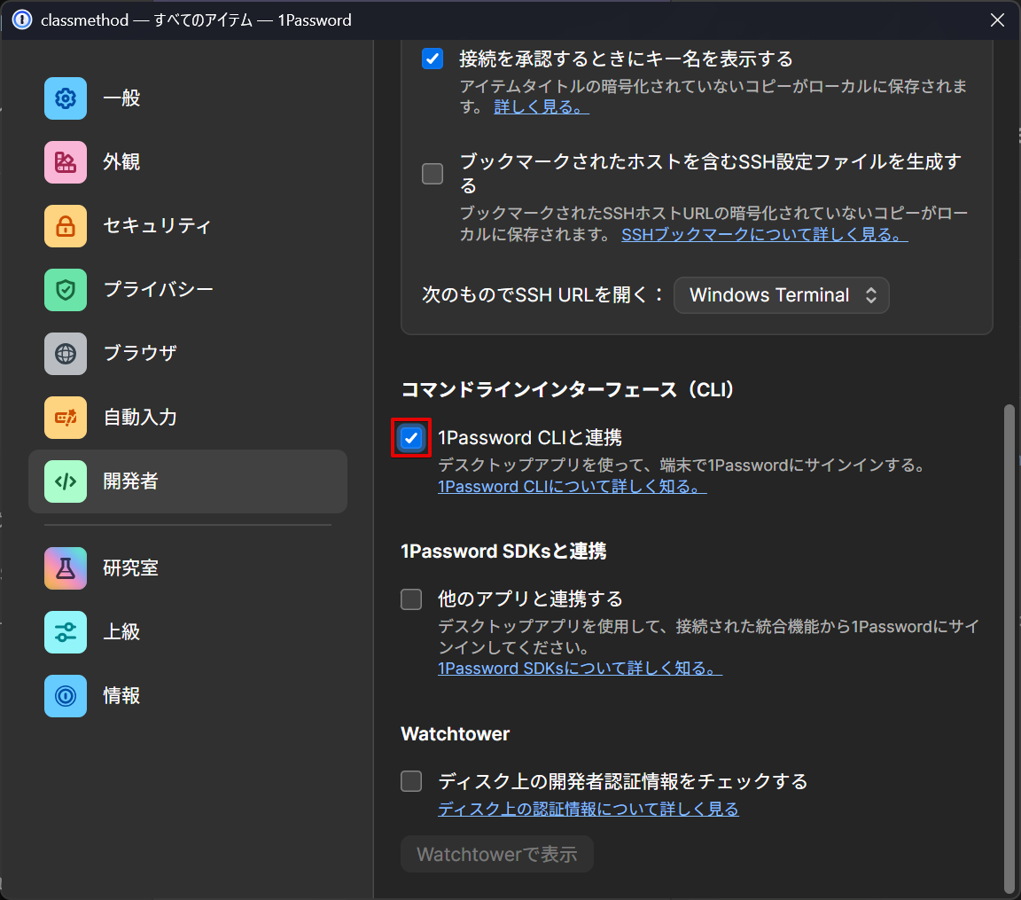Open the Appearance (外観) palette icon
Viewport: 1021px width, 900px height.
[66, 162]
